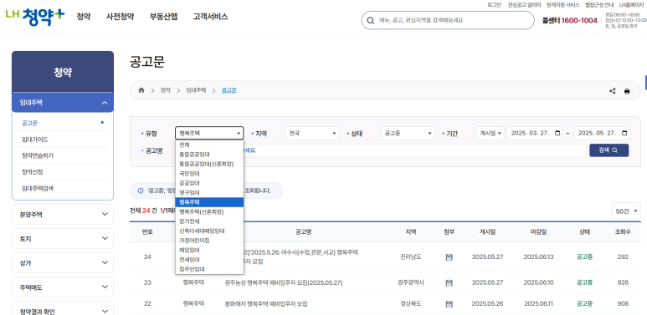This screenshot has width=647, height=315.
Task: Open the 부동산맵 top menu
Action: (x=163, y=17)
